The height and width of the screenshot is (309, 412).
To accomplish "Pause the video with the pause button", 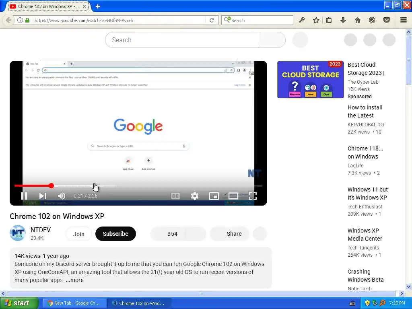I will click(x=24, y=196).
